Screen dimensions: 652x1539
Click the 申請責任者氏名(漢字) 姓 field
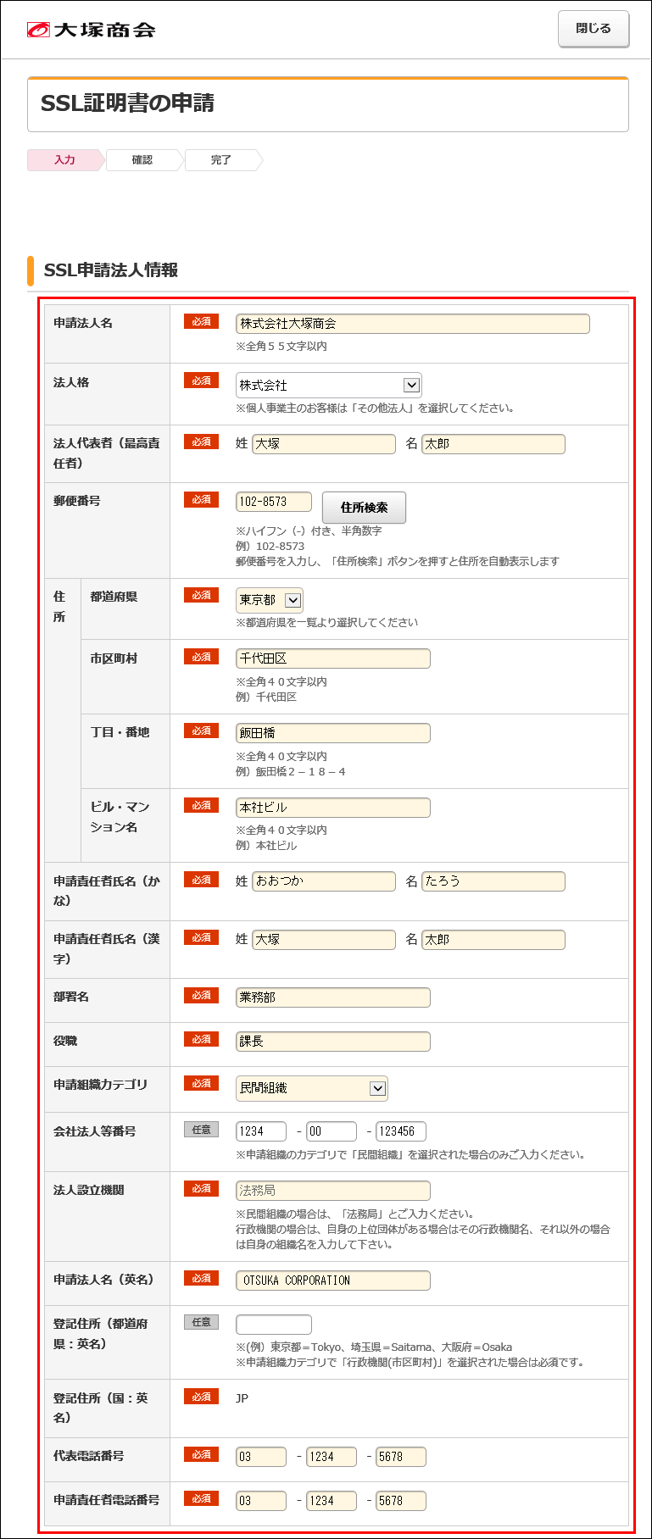324,940
